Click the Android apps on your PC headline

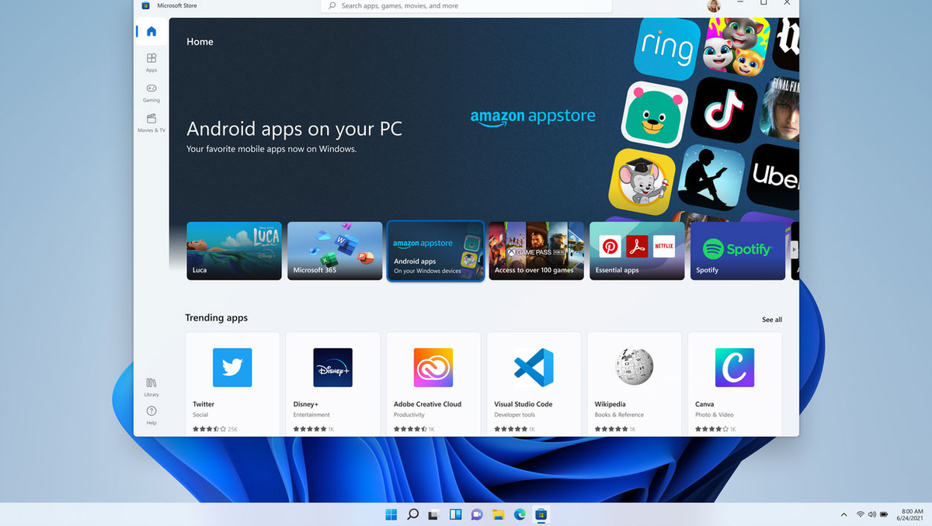tap(294, 128)
